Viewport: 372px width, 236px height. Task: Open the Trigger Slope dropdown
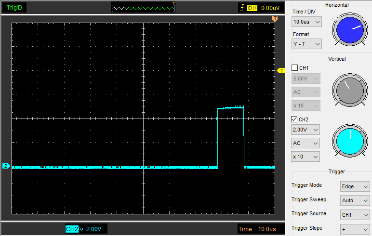click(355, 229)
